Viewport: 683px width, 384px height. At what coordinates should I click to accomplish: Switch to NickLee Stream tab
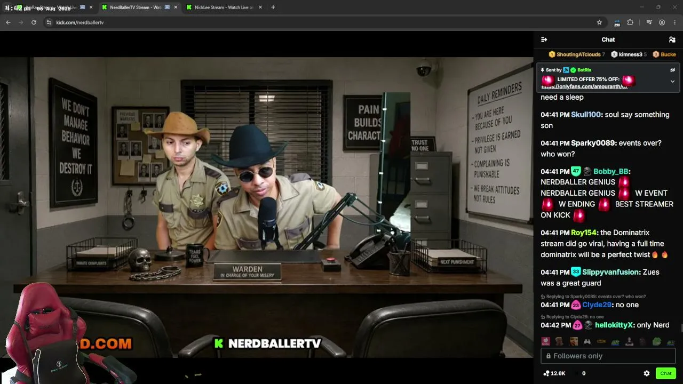(x=223, y=7)
